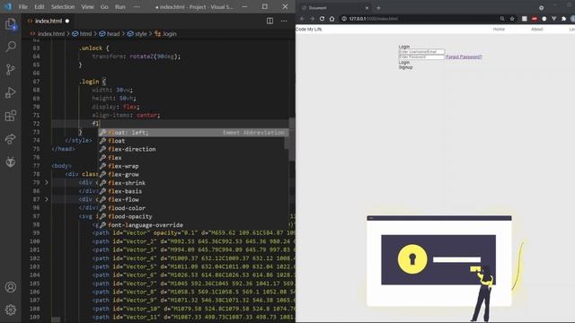The height and width of the screenshot is (323, 575).
Task: Click the Home link on the webpage
Action: click(499, 29)
